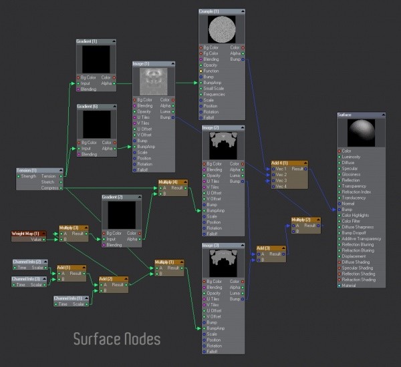Viewport: 401px width, 367px height.
Task: Collapse the Surface node with its triangle
Action: [x=383, y=115]
